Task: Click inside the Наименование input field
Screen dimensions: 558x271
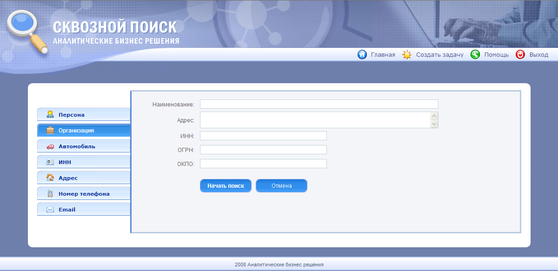Action: tap(319, 104)
